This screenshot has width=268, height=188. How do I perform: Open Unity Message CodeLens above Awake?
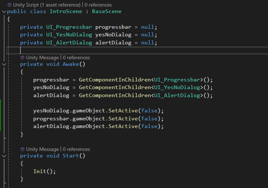click(x=42, y=57)
